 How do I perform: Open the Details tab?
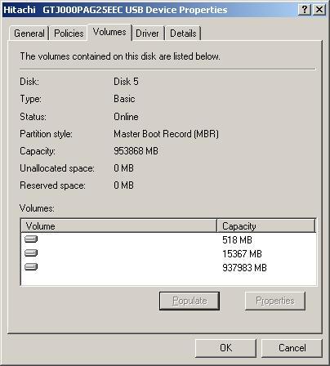click(183, 33)
